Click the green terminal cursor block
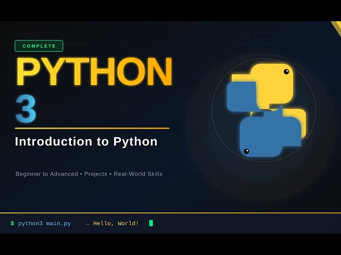The height and width of the screenshot is (255, 341). click(151, 223)
